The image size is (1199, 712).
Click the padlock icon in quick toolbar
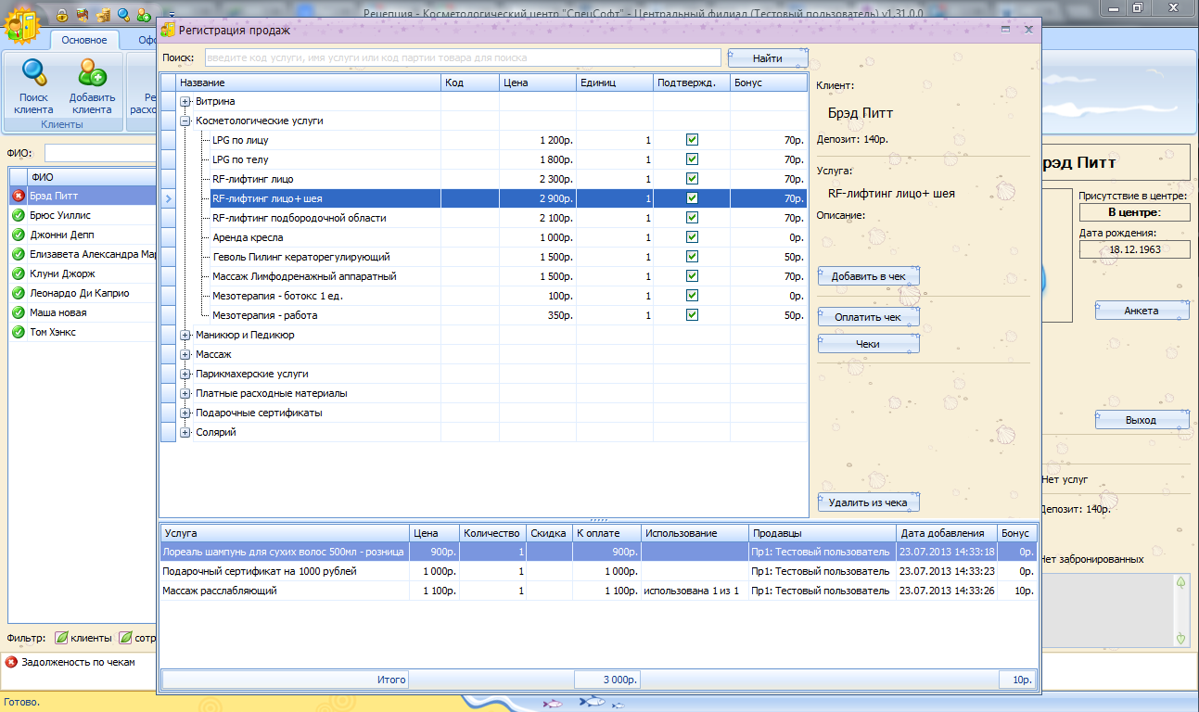click(62, 15)
